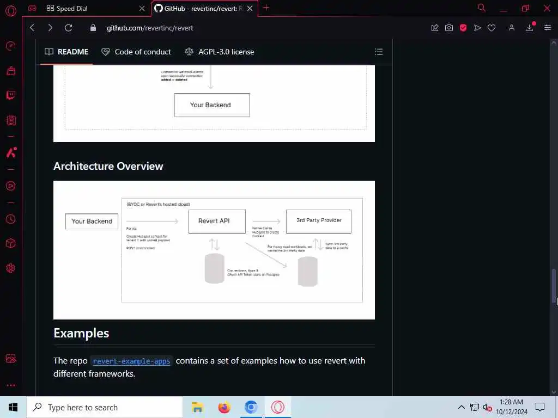This screenshot has width=558, height=418.
Task: Open a new tab with plus
Action: point(266,8)
